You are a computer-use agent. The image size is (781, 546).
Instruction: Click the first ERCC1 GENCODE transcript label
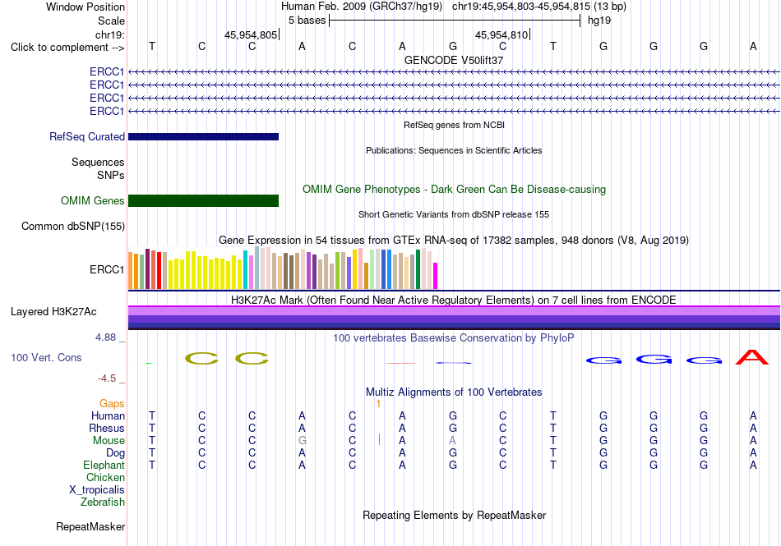[107, 71]
